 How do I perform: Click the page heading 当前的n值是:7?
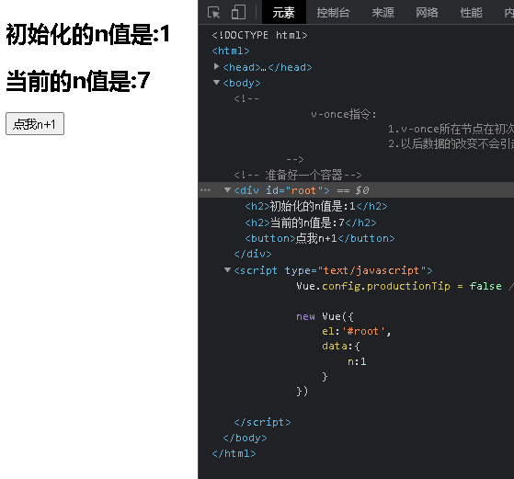click(78, 81)
